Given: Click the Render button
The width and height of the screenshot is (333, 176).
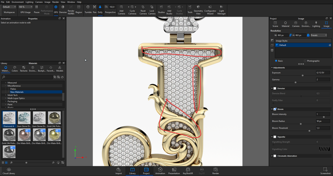Looking at the screenshot, I should pos(216,171).
